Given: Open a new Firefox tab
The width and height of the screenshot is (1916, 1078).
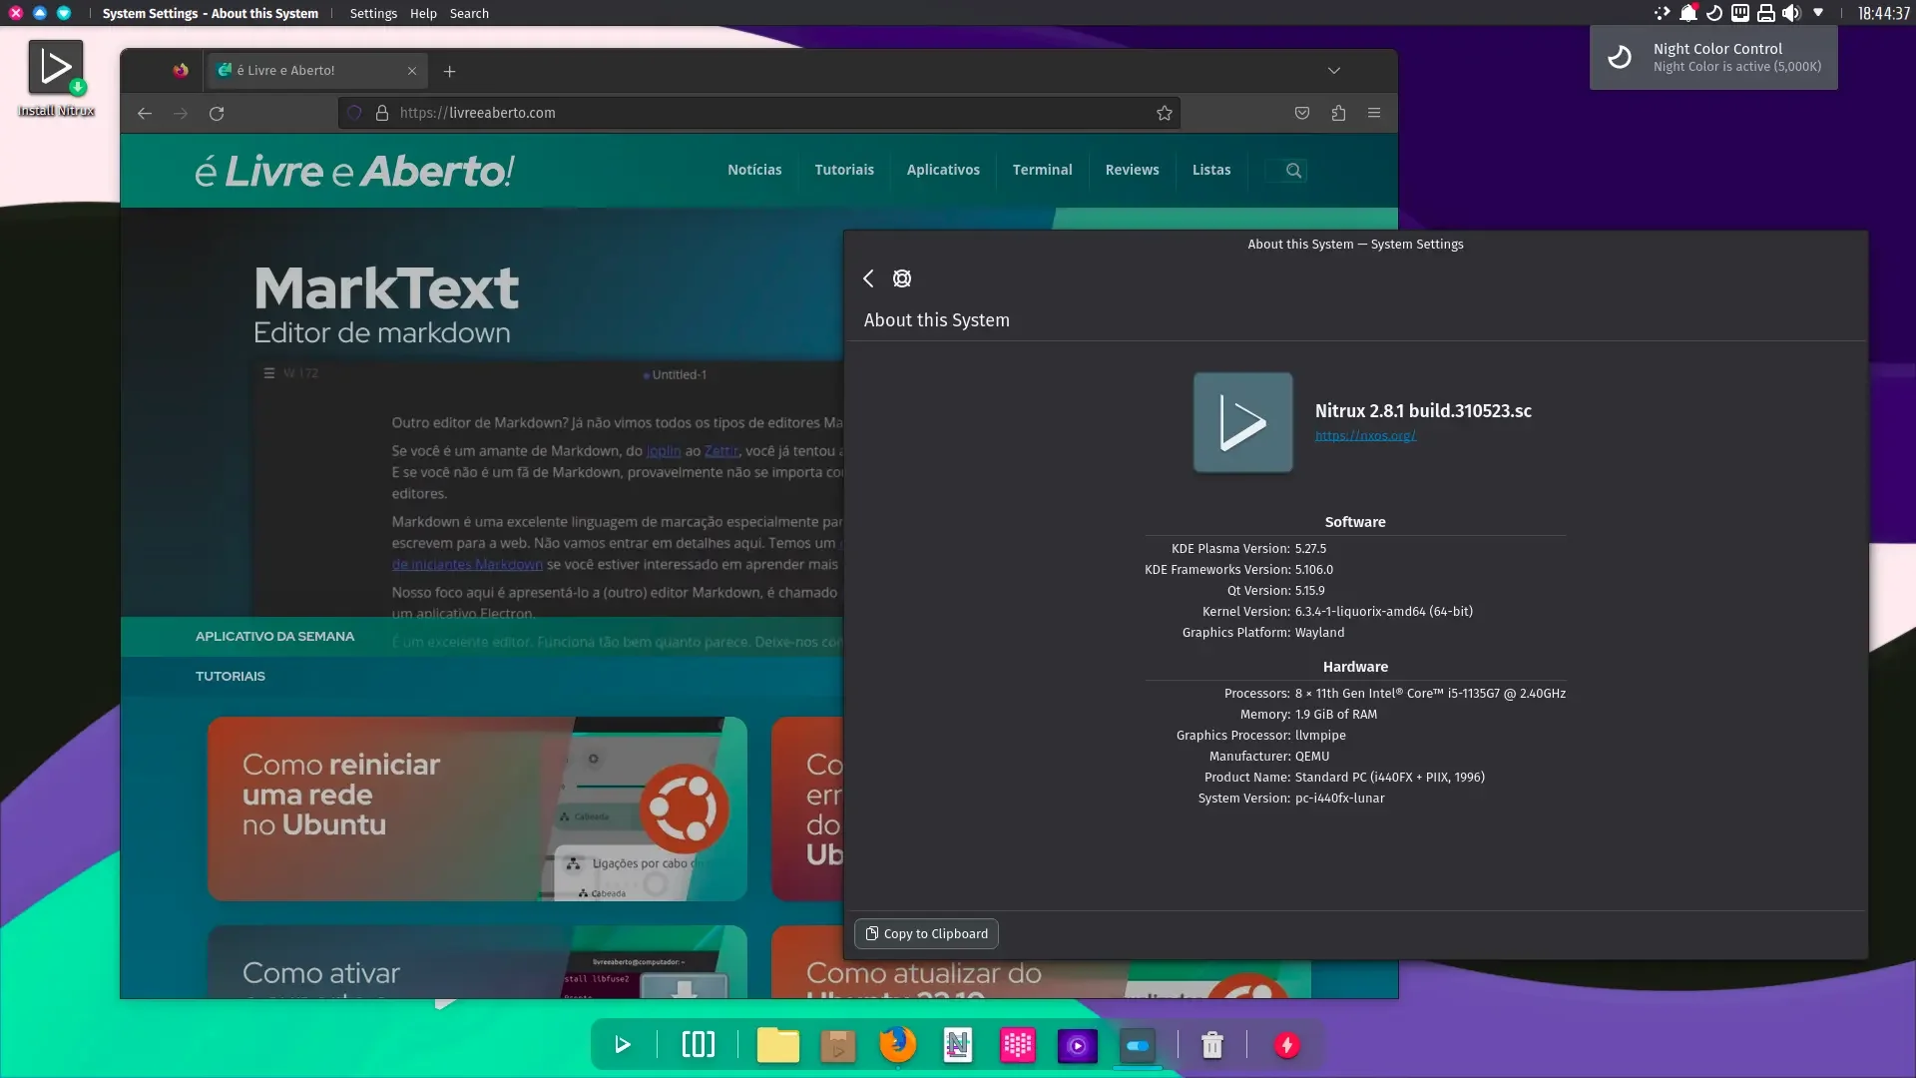Looking at the screenshot, I should click(x=449, y=71).
